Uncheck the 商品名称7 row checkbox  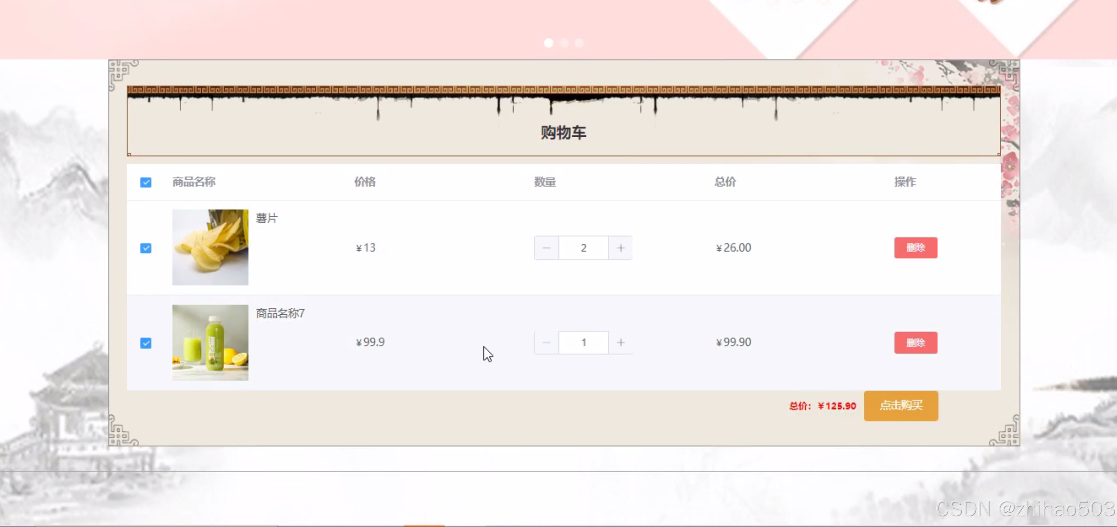(x=146, y=342)
